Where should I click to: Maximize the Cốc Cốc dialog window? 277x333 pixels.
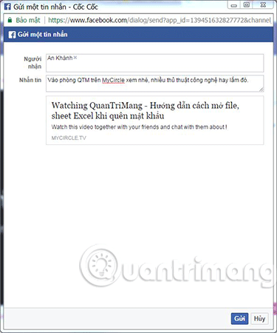247,5
